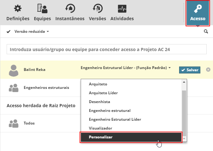Open the Equipes teams icon

click(42, 9)
